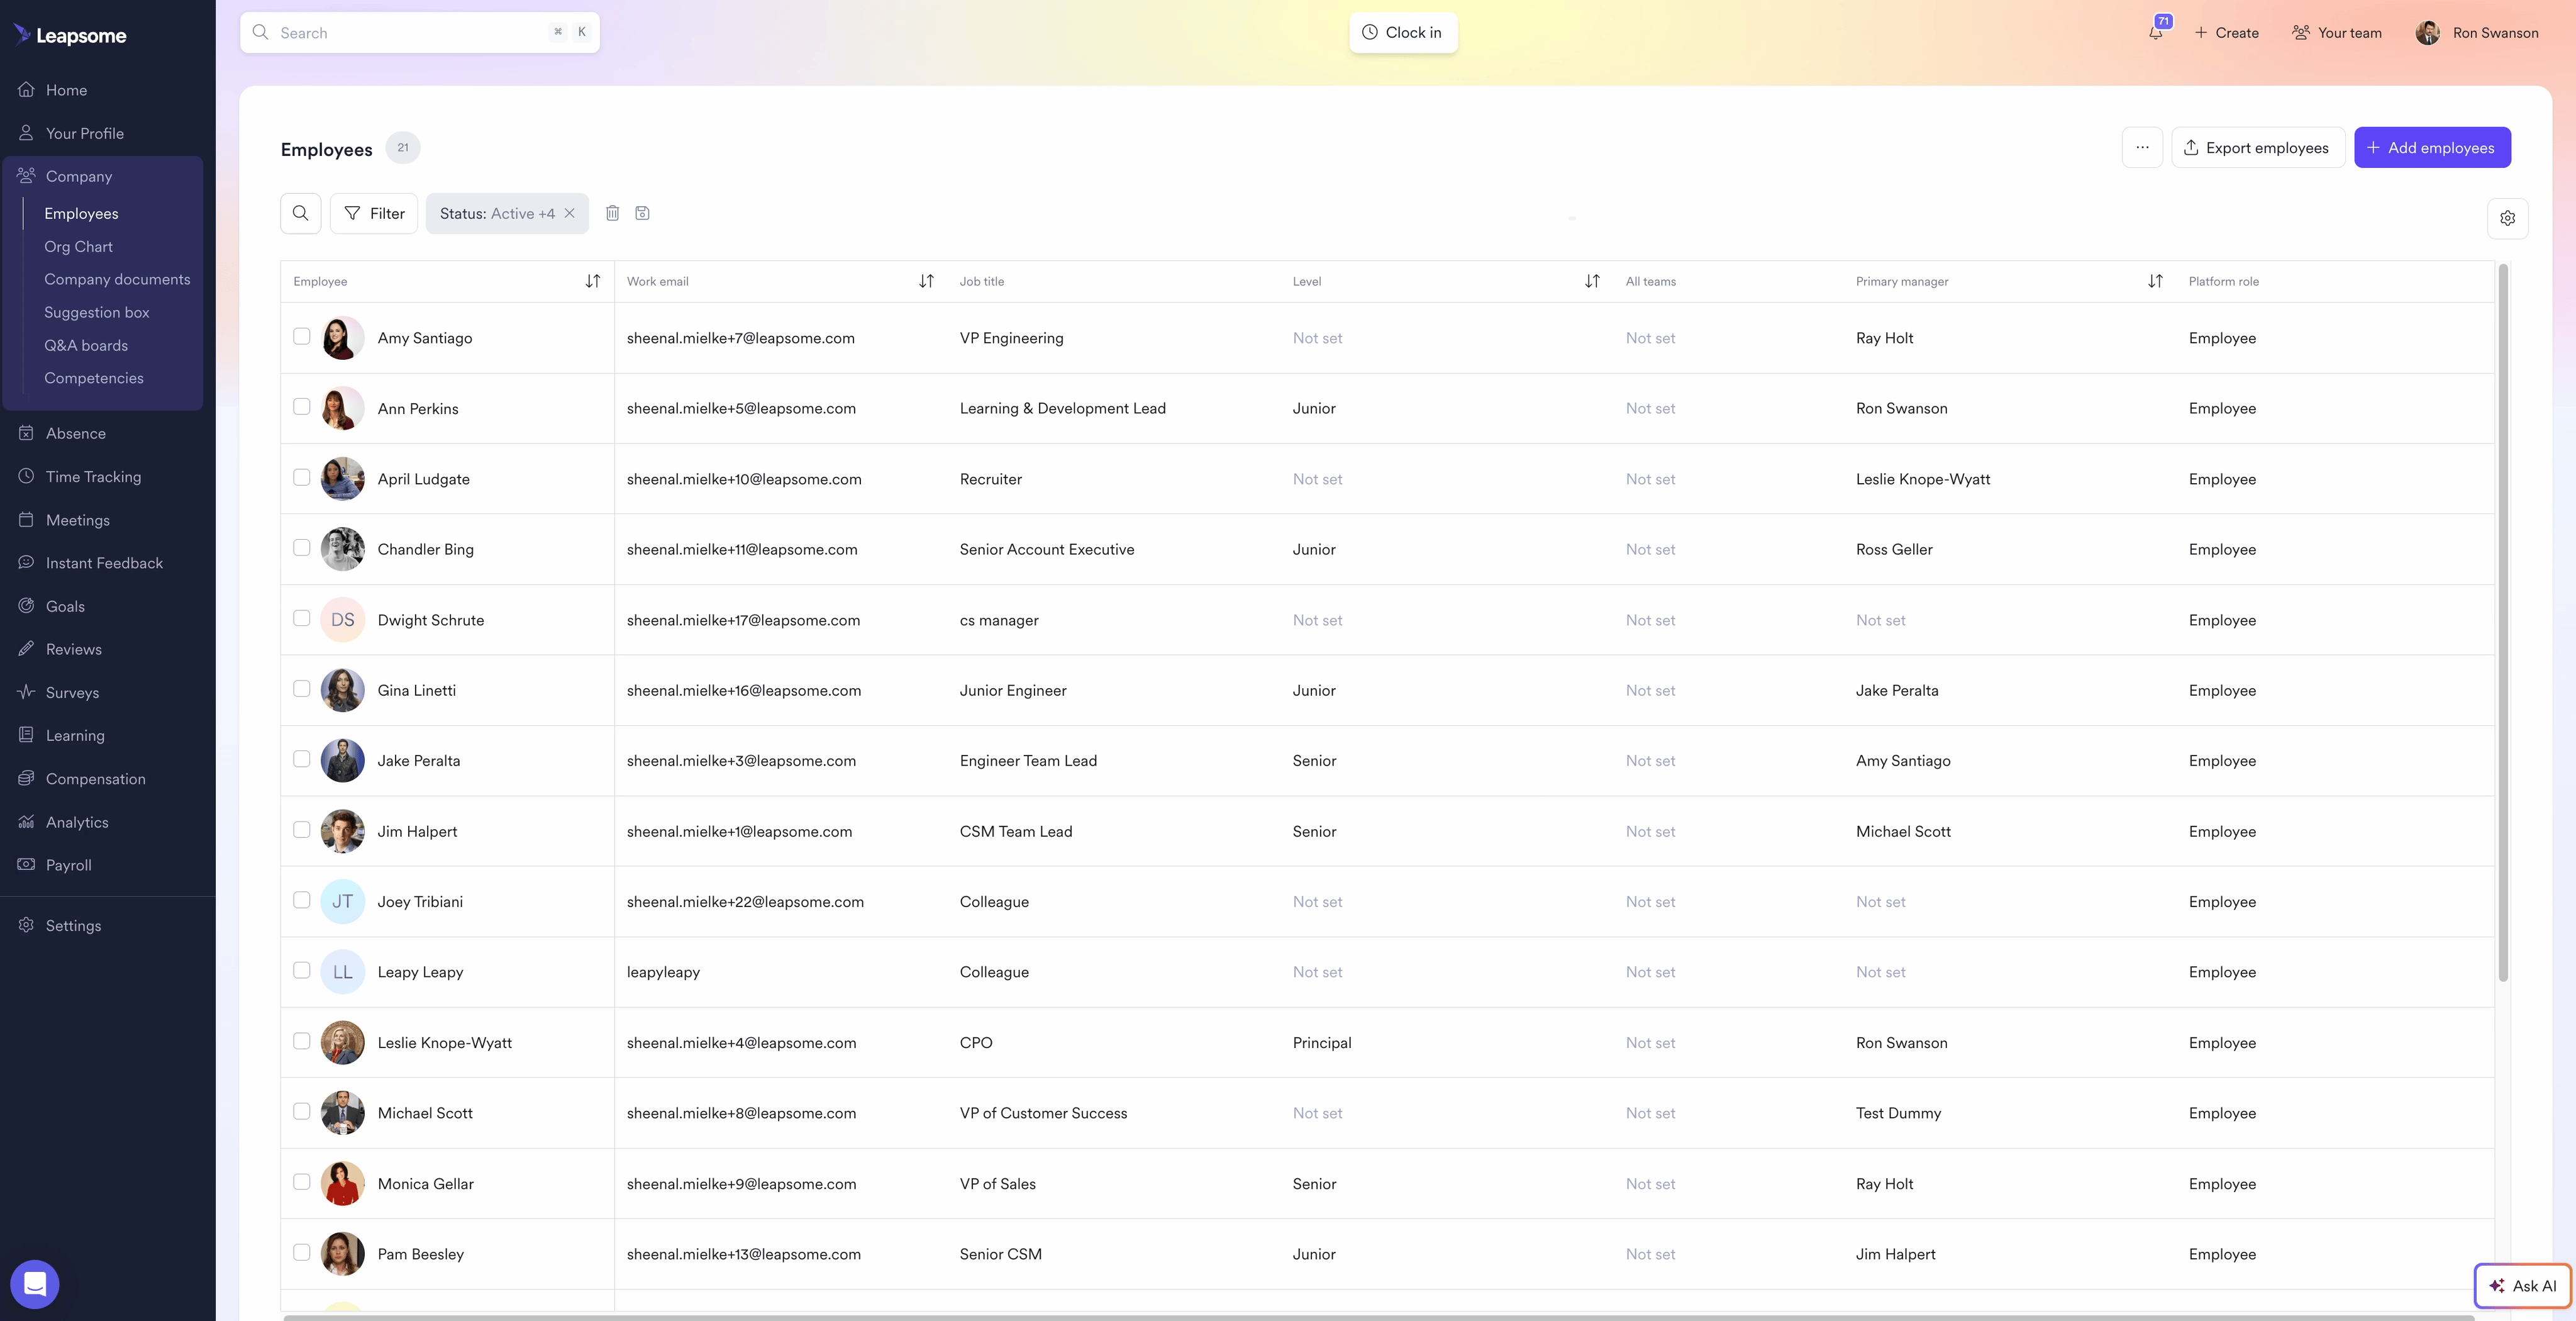
Task: Click the delete filters trash icon
Action: pyautogui.click(x=612, y=213)
